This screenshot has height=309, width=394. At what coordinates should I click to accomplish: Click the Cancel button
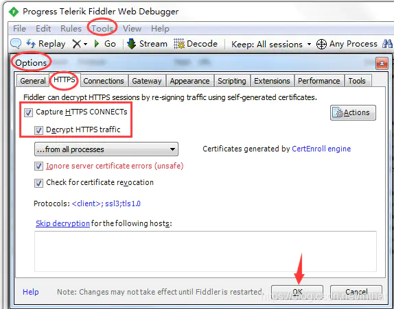click(x=356, y=292)
